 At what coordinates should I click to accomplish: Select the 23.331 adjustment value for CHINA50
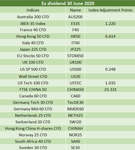click(x=110, y=89)
